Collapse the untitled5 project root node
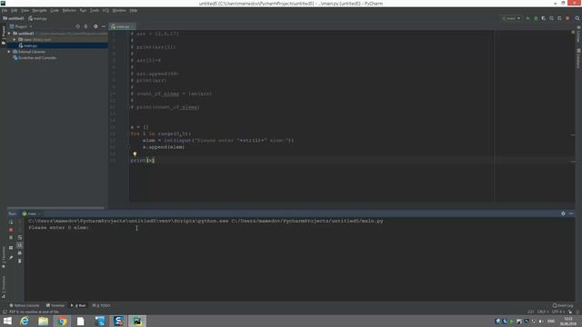 click(9, 34)
